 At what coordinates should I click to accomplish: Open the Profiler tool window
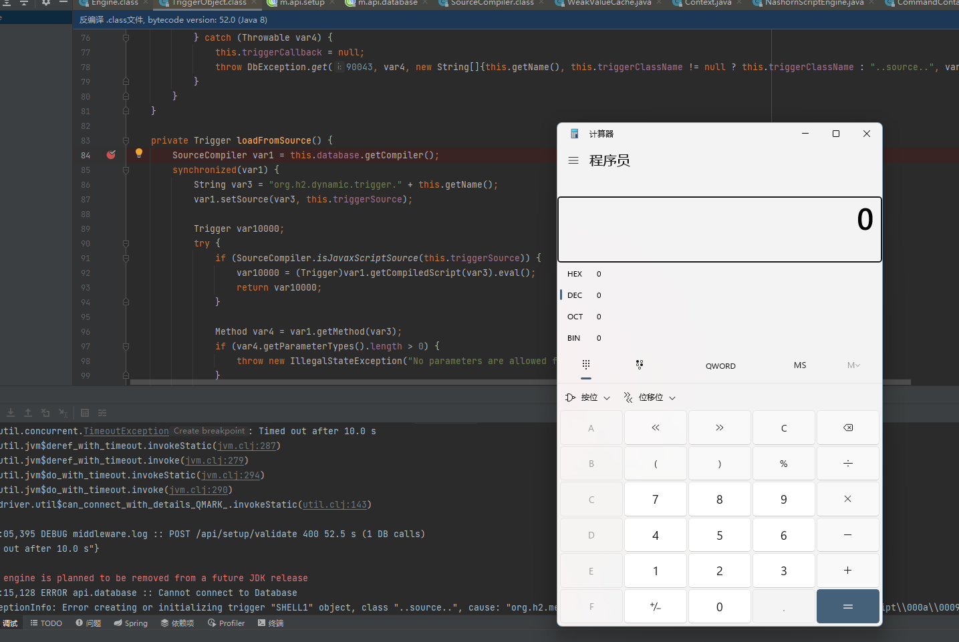pyautogui.click(x=227, y=623)
